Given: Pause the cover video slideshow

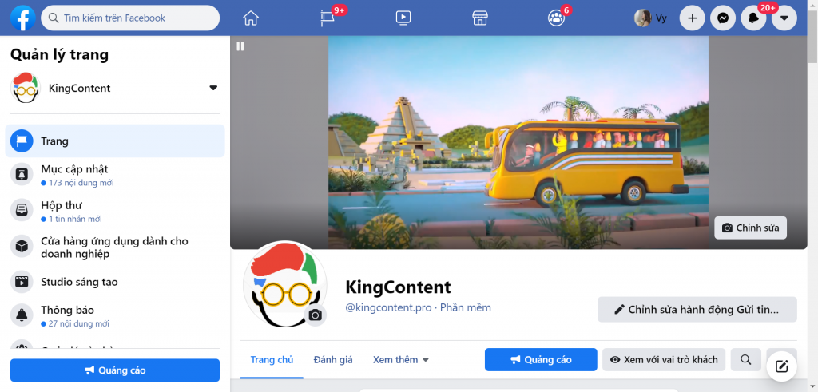Looking at the screenshot, I should point(240,46).
